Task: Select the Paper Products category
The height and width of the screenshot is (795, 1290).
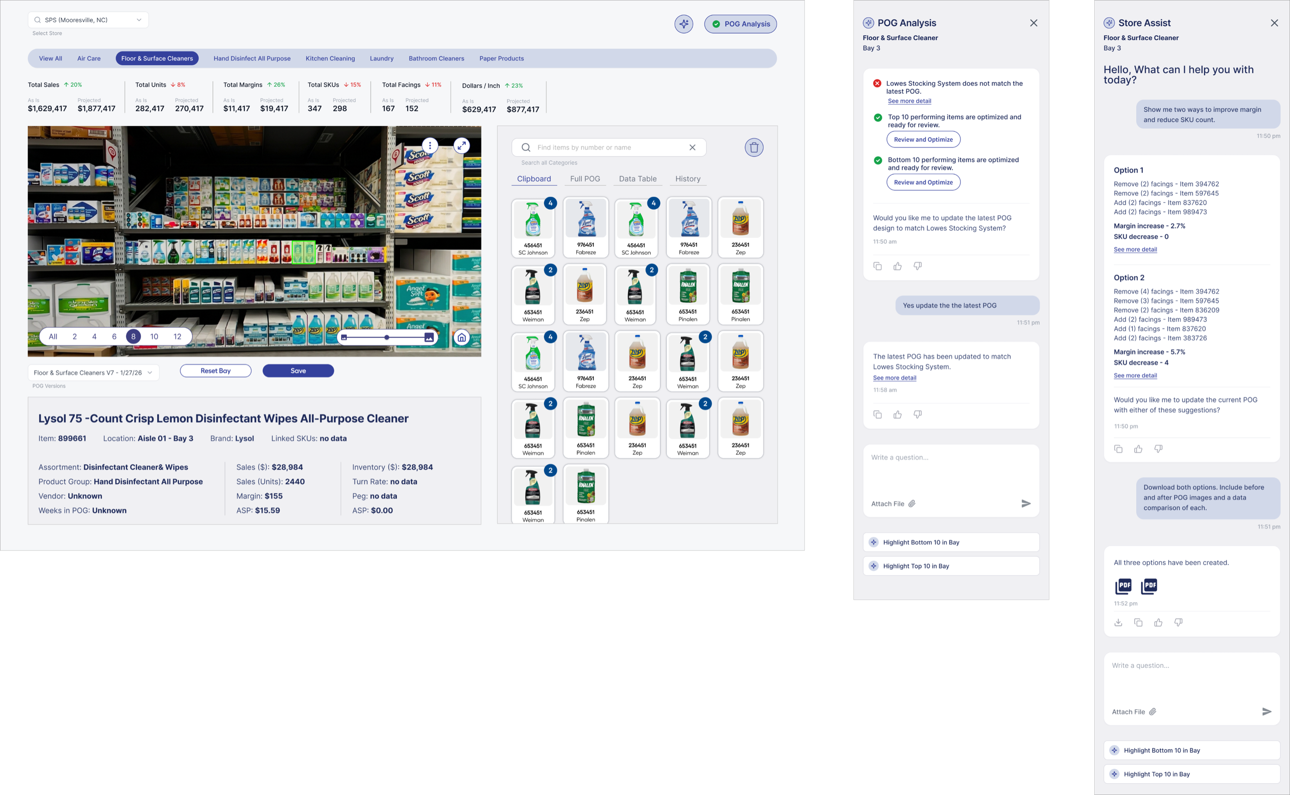Action: click(x=501, y=59)
